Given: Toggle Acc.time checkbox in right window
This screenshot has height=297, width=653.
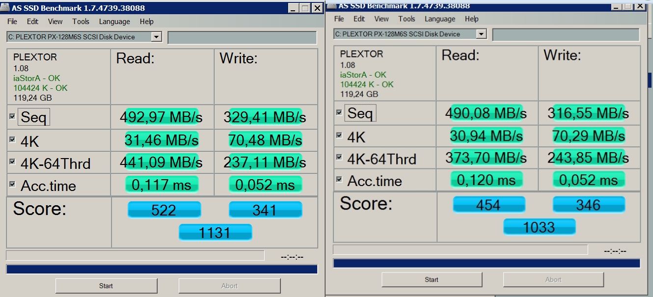Looking at the screenshot, I should tap(339, 179).
